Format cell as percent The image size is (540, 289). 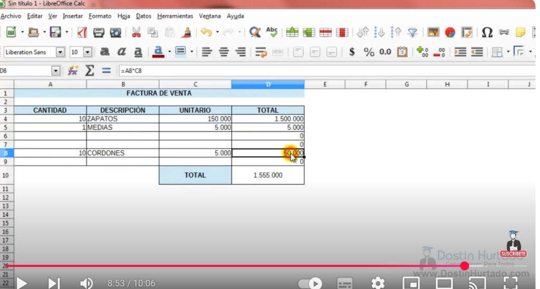pos(369,52)
